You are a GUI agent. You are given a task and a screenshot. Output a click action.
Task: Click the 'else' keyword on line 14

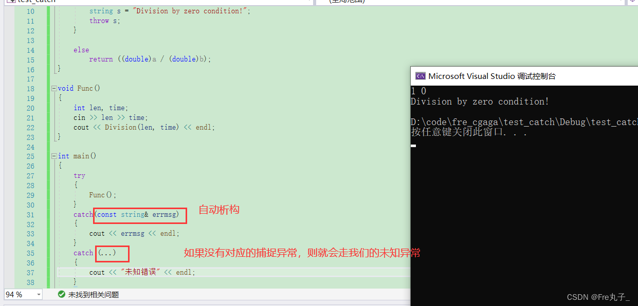(x=81, y=50)
